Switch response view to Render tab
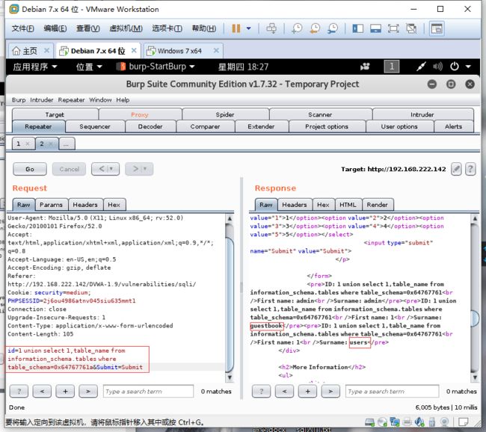Screen dimensions: 486x432 [x=377, y=205]
